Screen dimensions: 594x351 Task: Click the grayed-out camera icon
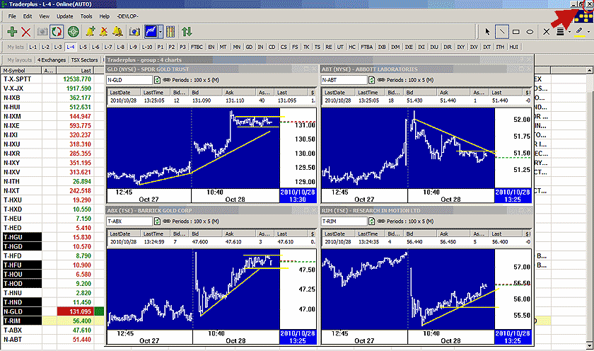(42, 32)
